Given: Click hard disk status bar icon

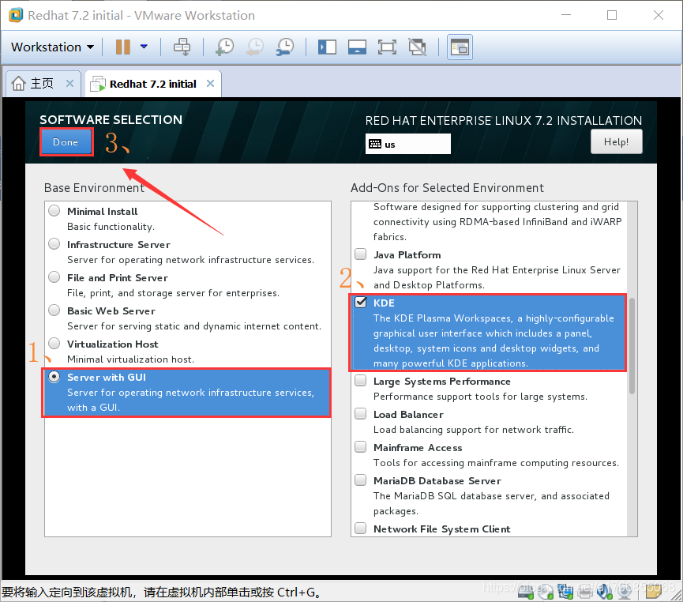Looking at the screenshot, I should point(526,591).
